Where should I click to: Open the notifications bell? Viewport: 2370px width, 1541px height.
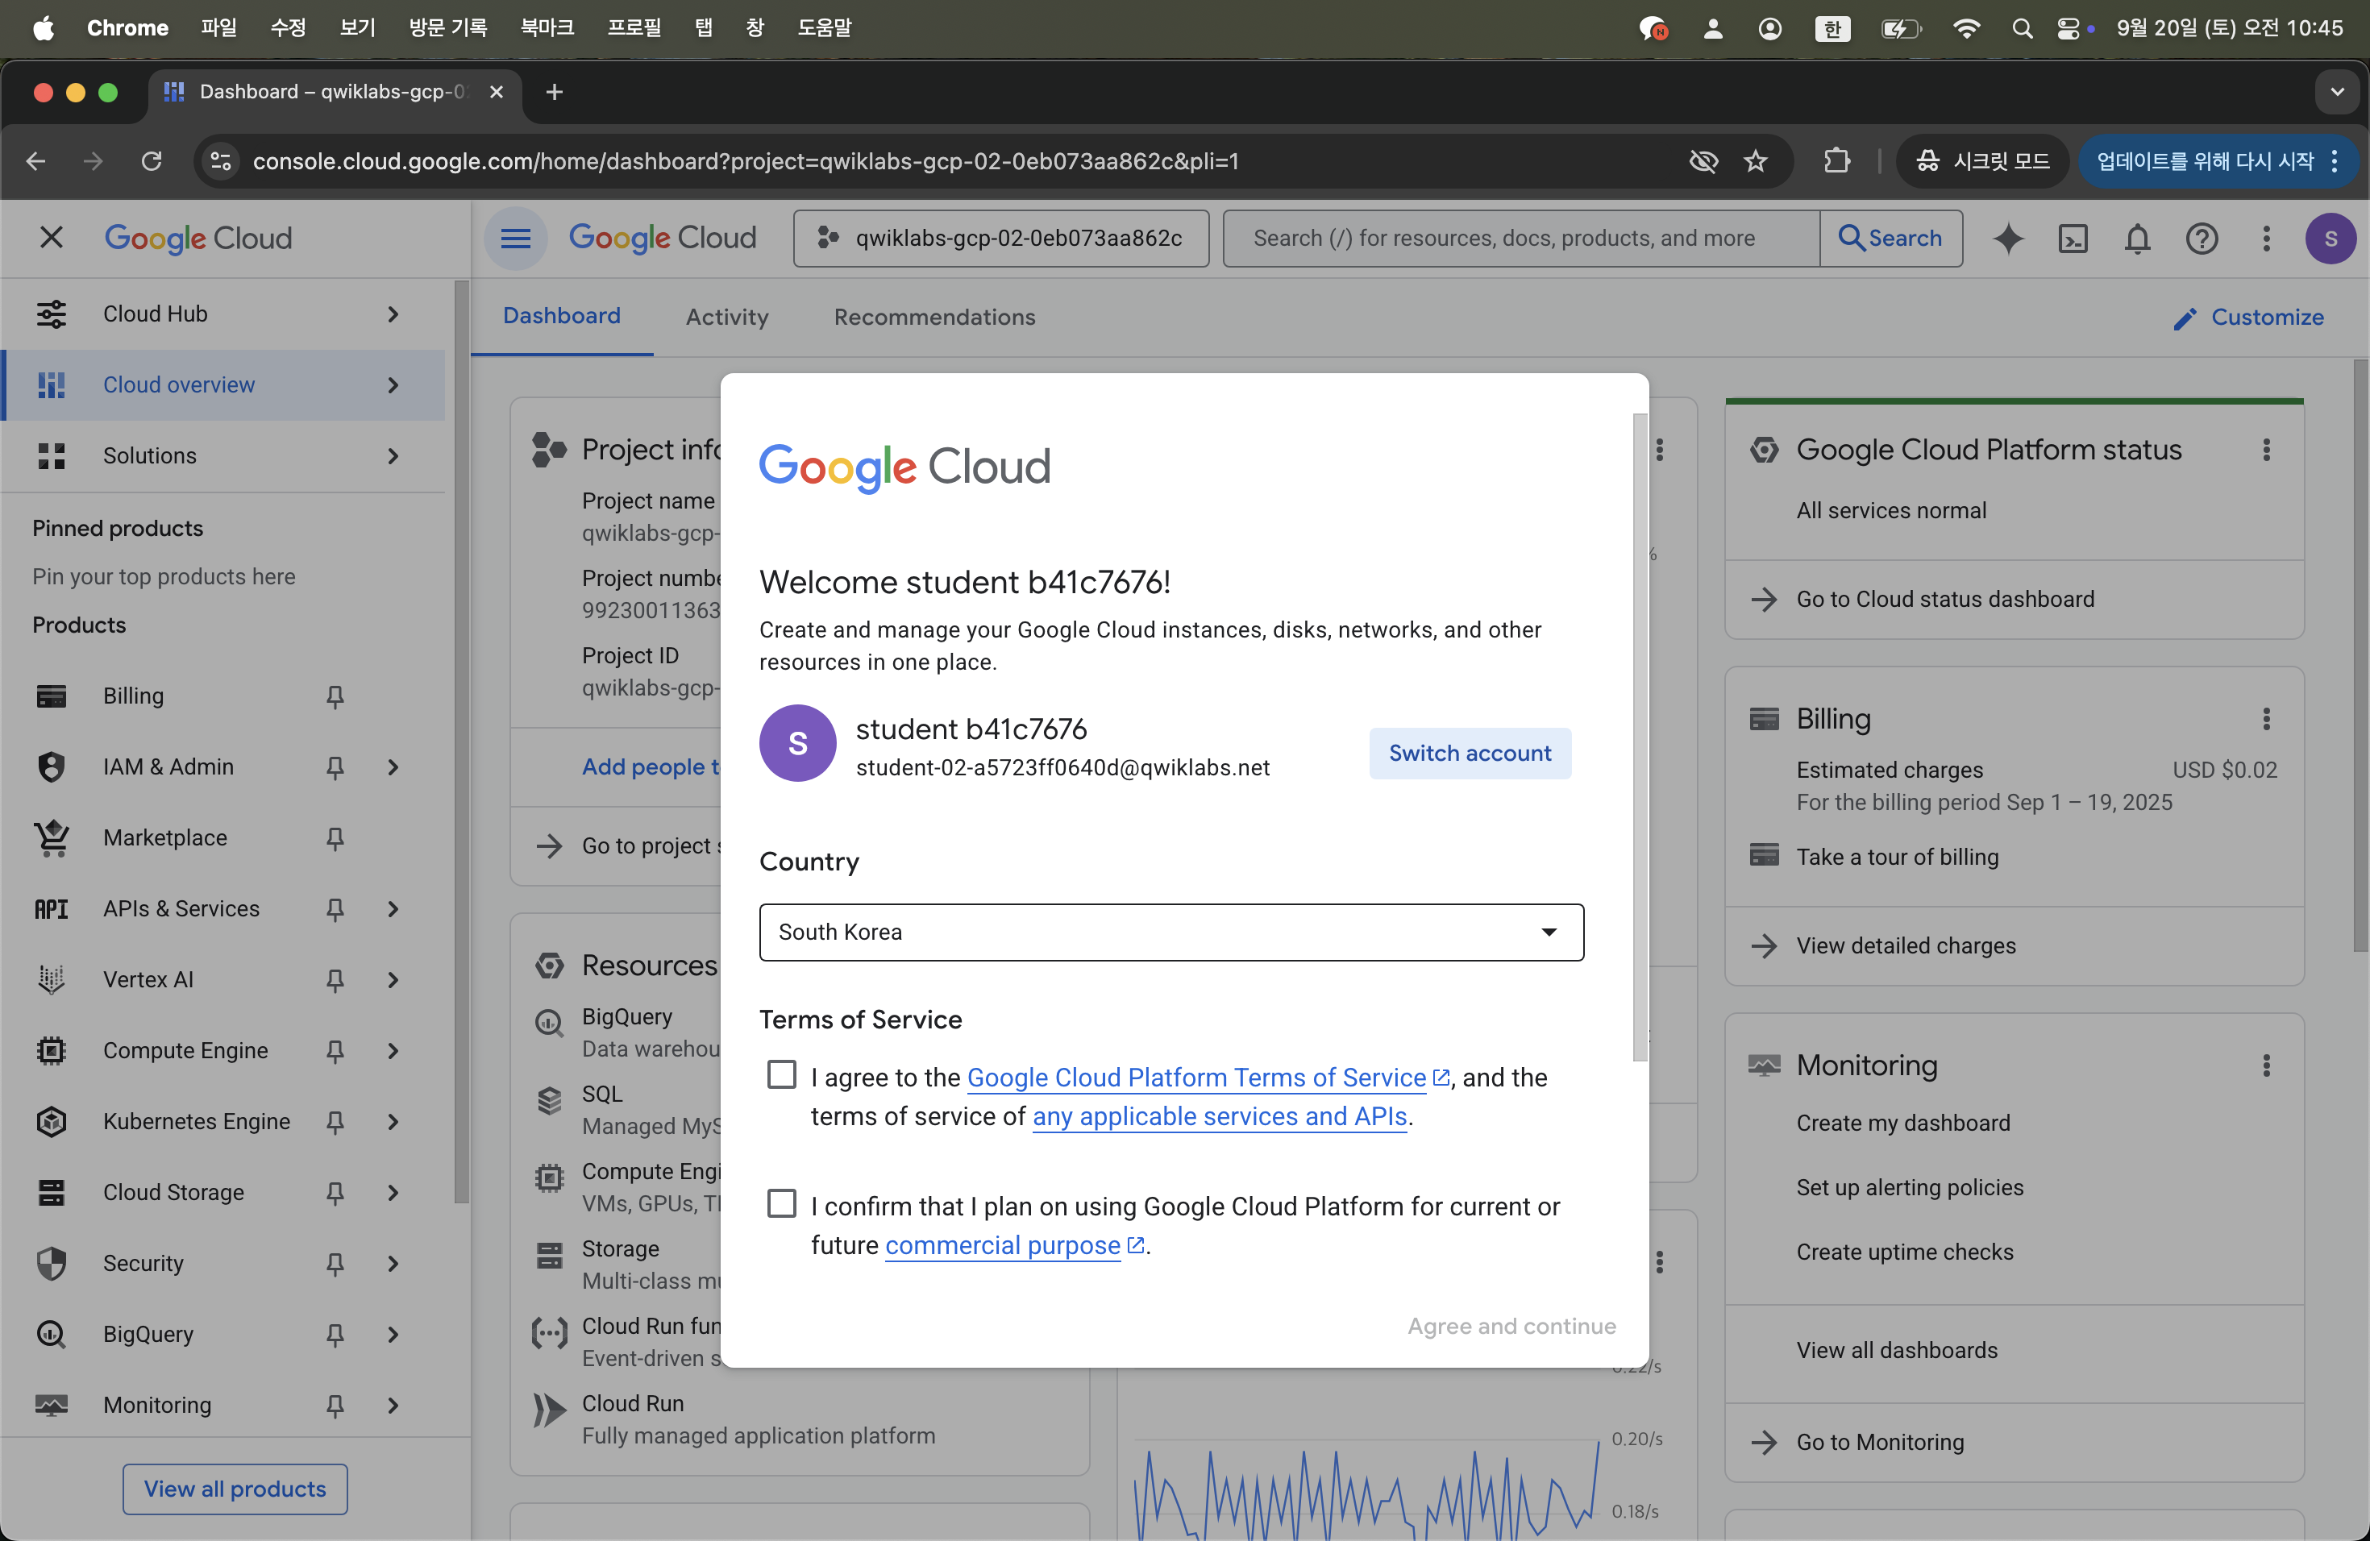click(x=2137, y=239)
